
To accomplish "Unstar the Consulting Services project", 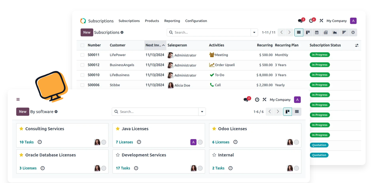I will 21,128.
